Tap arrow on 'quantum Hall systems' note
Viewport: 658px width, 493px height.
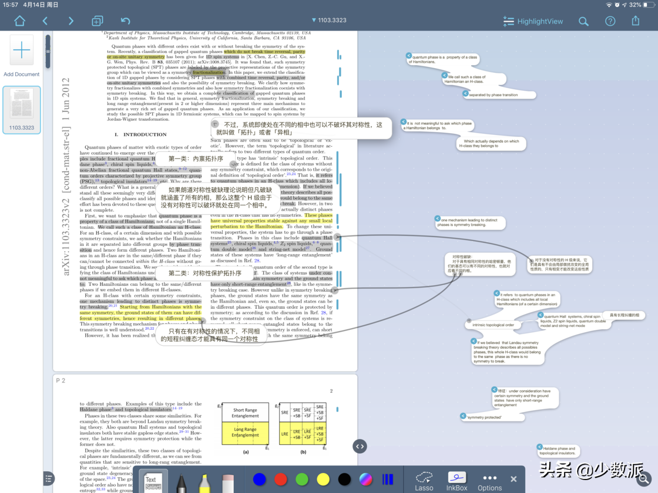(x=540, y=315)
